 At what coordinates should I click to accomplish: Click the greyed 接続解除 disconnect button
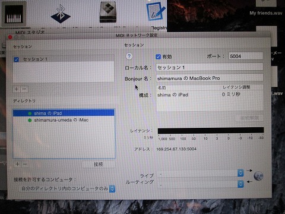pos(250,118)
